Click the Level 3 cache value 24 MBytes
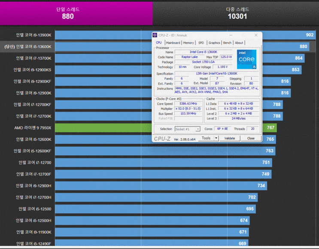 click(238, 118)
